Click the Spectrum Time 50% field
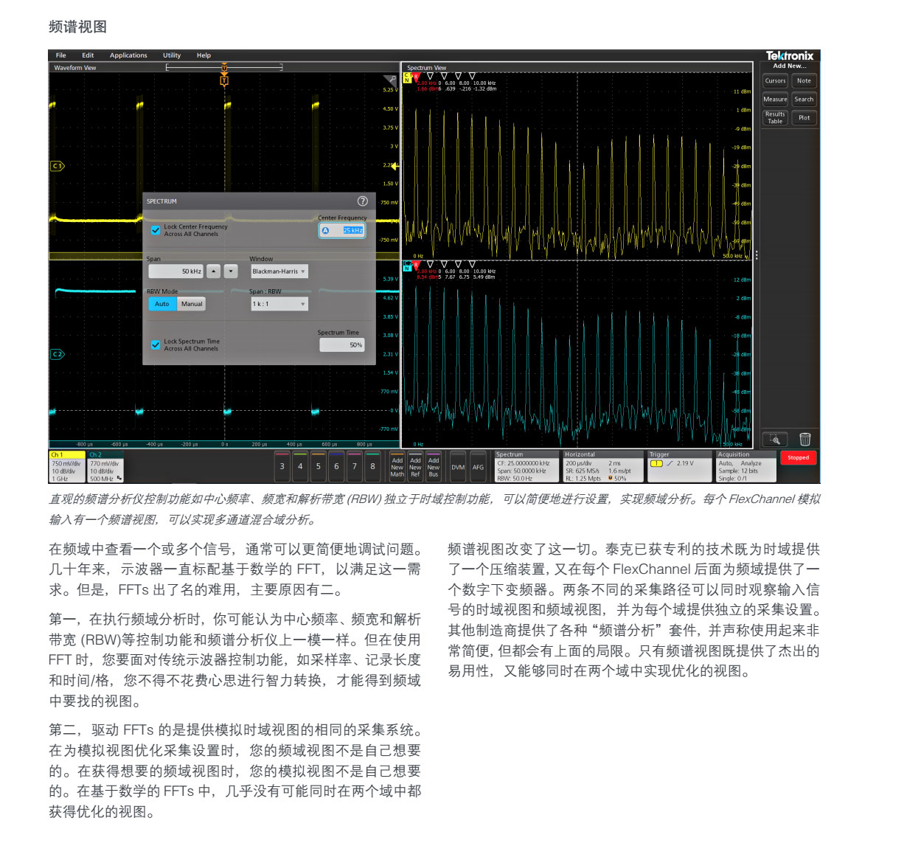Image resolution: width=921 pixels, height=846 pixels. 342,345
